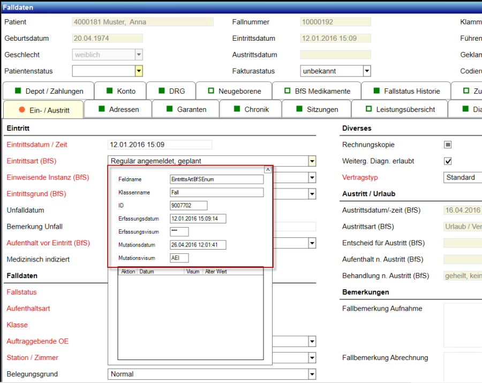Toggle the Rechnungskopie checkbox
482x383 pixels.
[448, 145]
